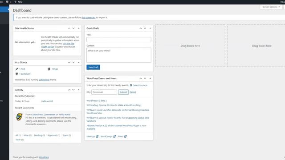Screen dimensions: 285x160
Task: Toggle Site Health Status panel
Action: point(79,28)
